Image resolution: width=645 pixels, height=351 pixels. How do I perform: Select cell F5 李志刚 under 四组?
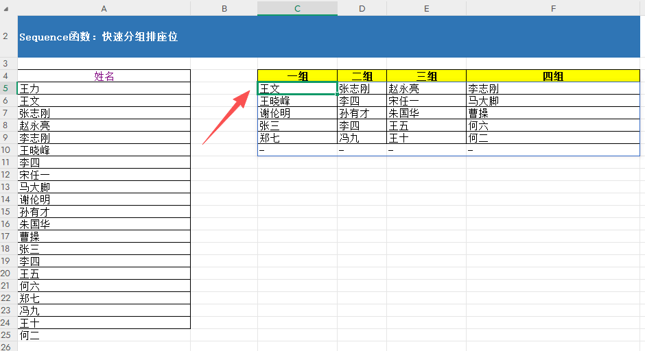pyautogui.click(x=553, y=88)
